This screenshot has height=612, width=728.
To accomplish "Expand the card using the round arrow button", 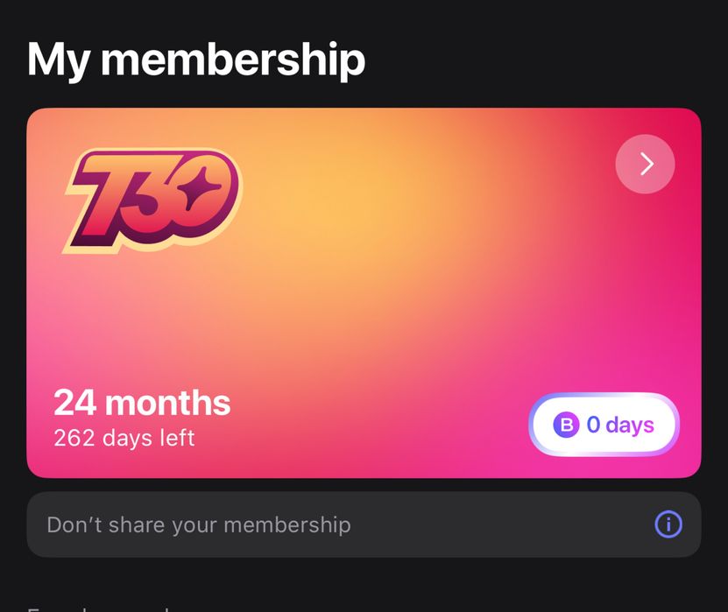I will 646,164.
